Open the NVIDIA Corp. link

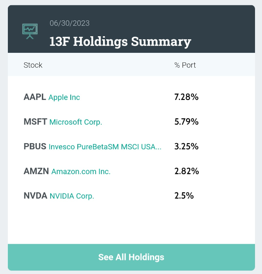click(72, 196)
